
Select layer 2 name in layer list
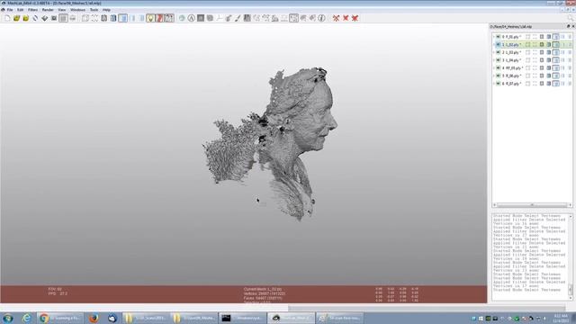coord(511,52)
